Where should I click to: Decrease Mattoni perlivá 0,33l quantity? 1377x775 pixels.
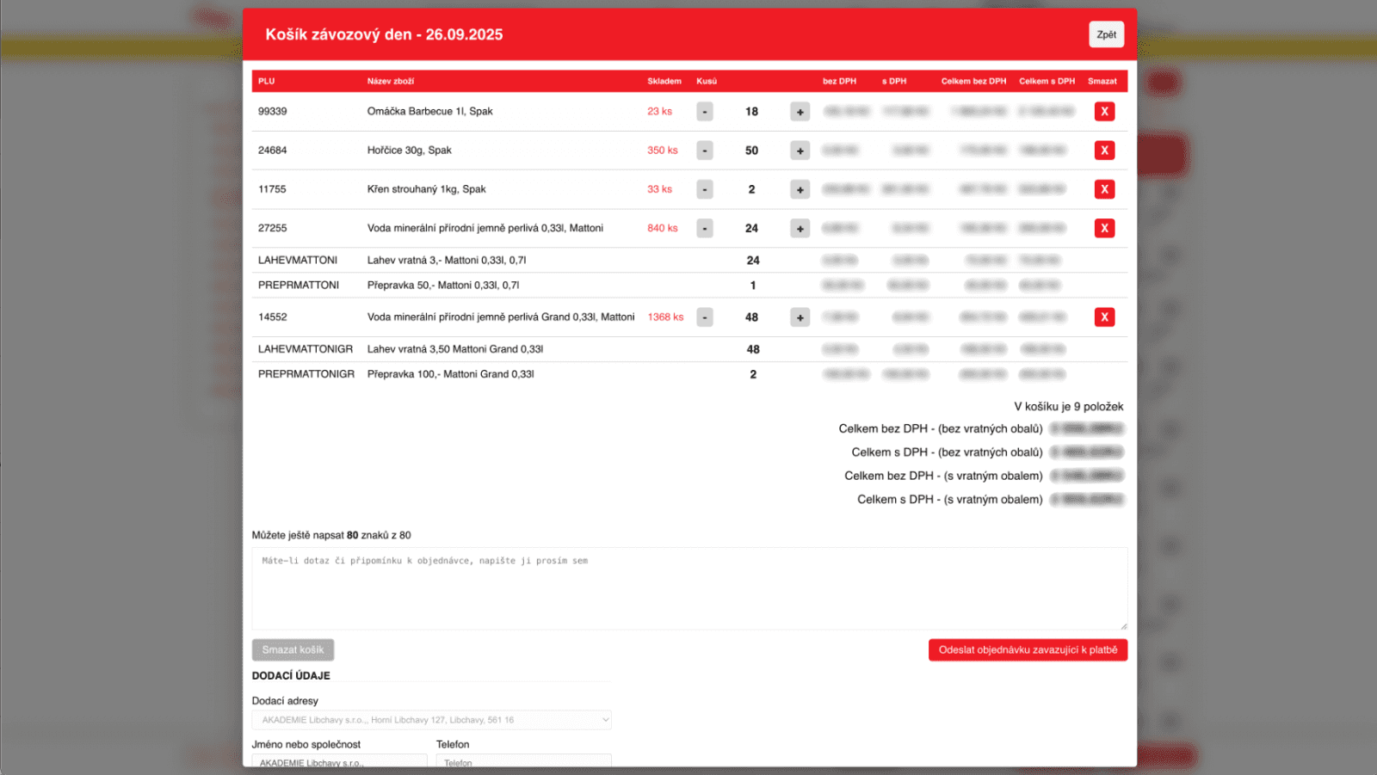point(704,228)
